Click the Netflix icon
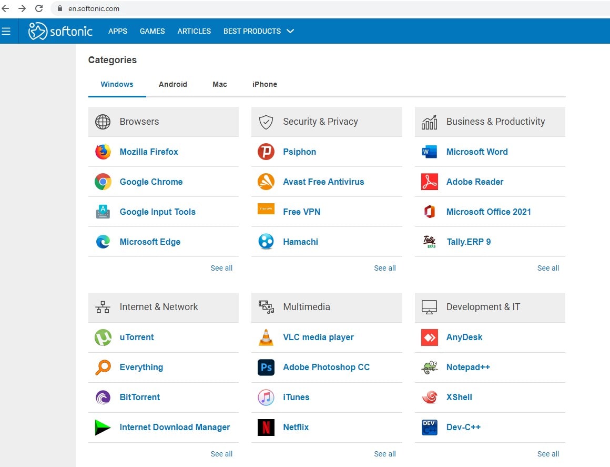610x467 pixels. [x=266, y=427]
